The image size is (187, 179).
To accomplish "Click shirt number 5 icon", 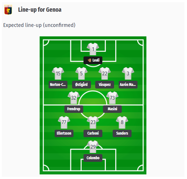I will (81, 73).
